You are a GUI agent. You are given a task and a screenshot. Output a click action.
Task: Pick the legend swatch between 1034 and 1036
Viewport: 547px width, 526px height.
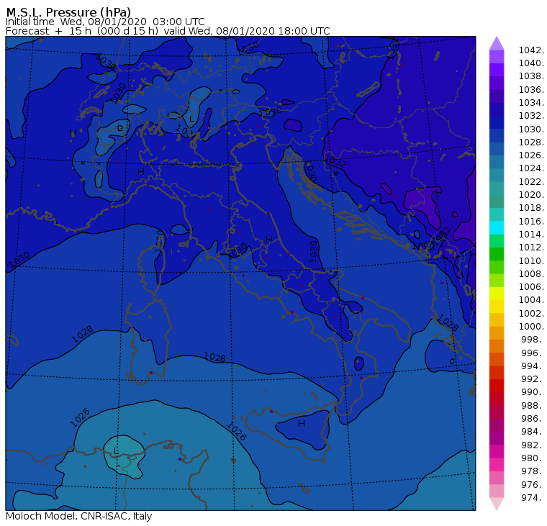click(497, 96)
